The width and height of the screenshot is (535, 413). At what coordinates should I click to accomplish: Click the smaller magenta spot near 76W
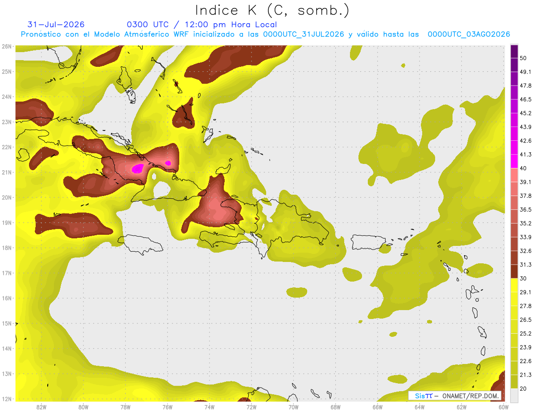(168, 163)
